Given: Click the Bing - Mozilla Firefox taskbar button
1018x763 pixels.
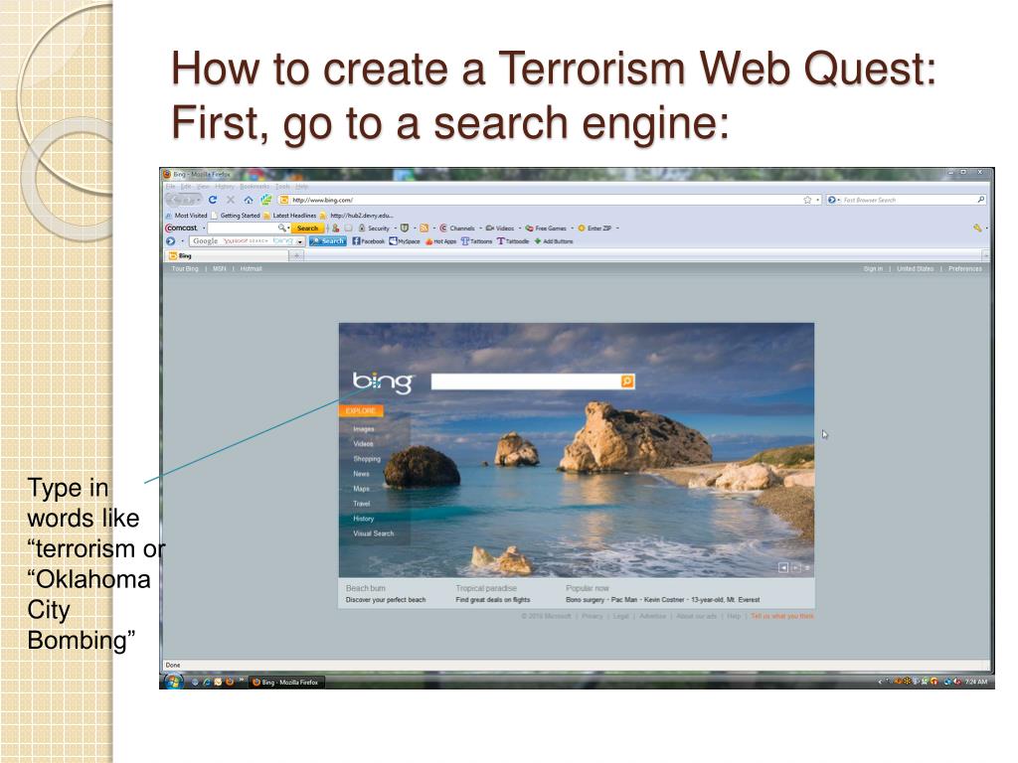Looking at the screenshot, I should coord(286,682).
